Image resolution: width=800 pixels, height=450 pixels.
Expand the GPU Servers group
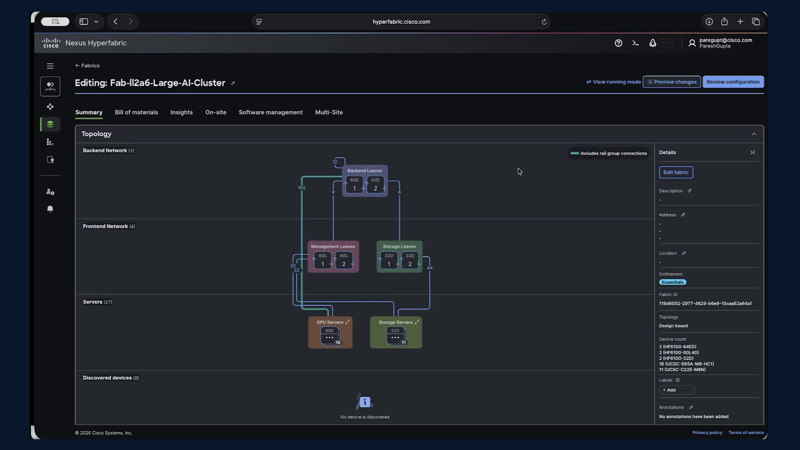347,322
